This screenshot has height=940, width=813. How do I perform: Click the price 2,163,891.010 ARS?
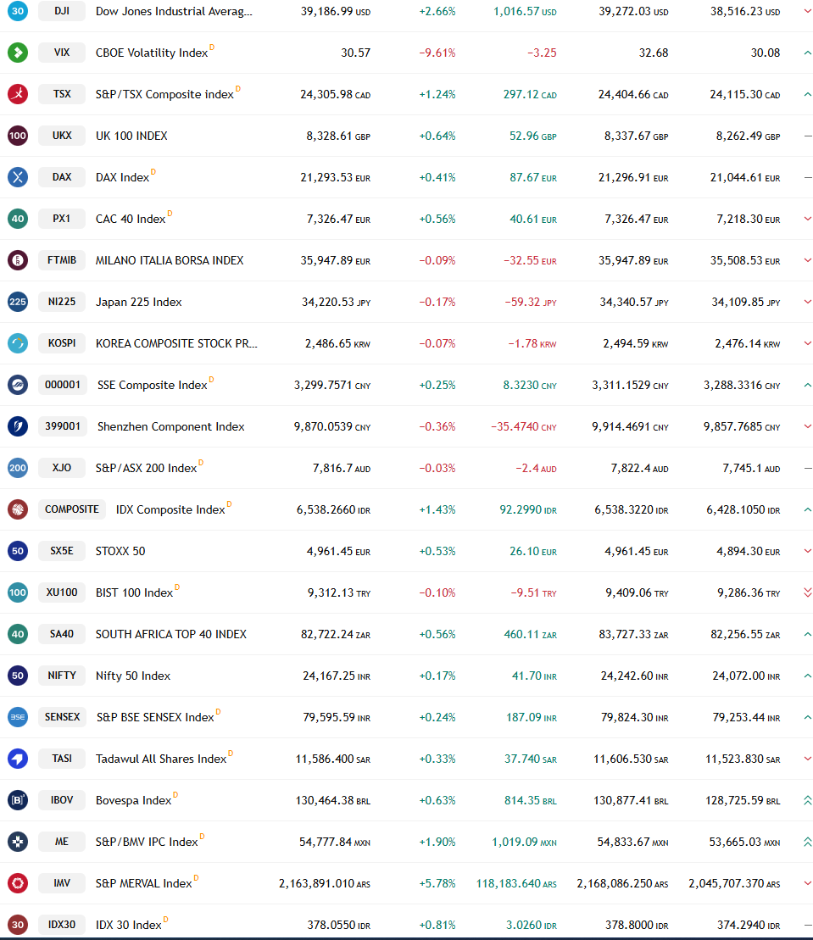[325, 884]
